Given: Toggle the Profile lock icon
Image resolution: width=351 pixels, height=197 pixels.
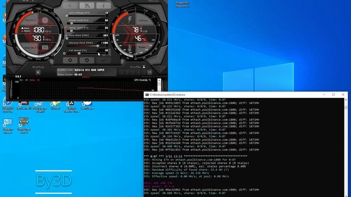Looking at the screenshot, I should (x=144, y=67).
